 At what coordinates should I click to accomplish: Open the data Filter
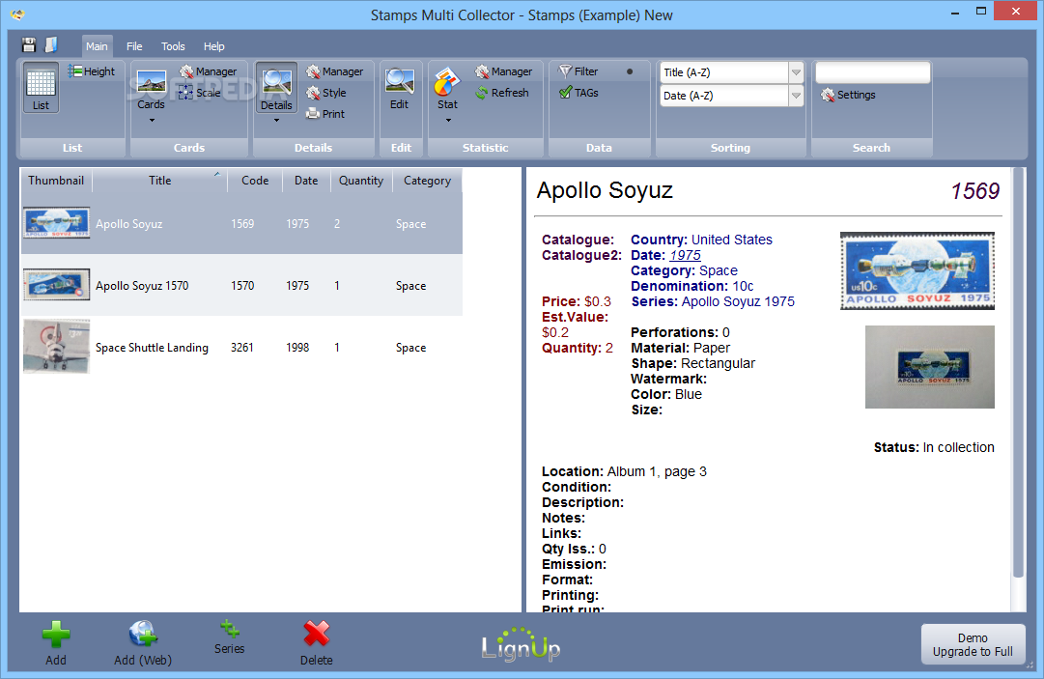pyautogui.click(x=578, y=71)
